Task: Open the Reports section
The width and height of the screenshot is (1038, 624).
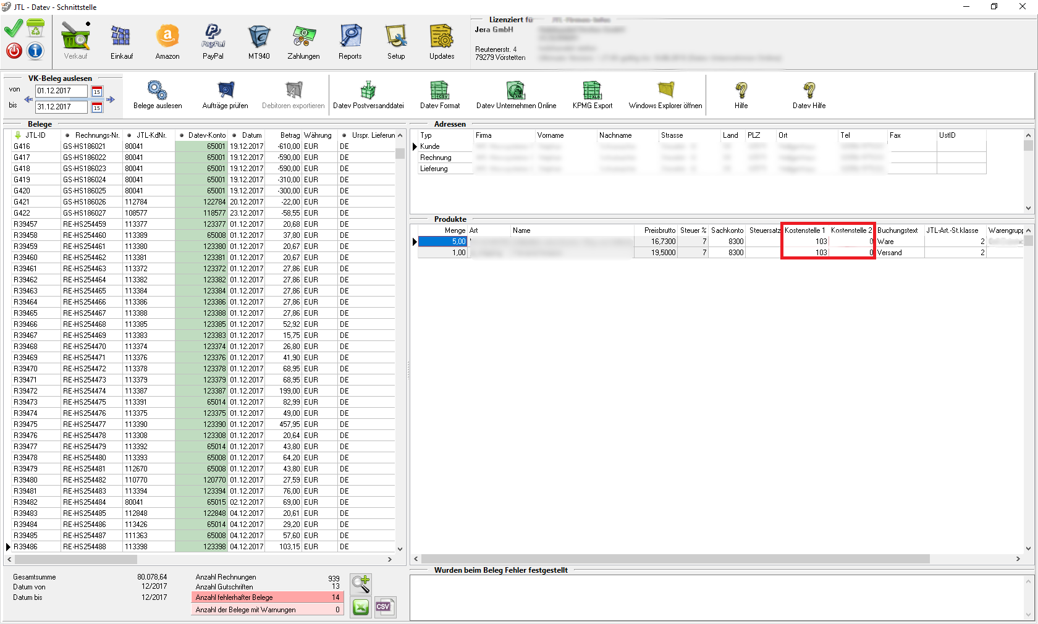Action: (350, 42)
